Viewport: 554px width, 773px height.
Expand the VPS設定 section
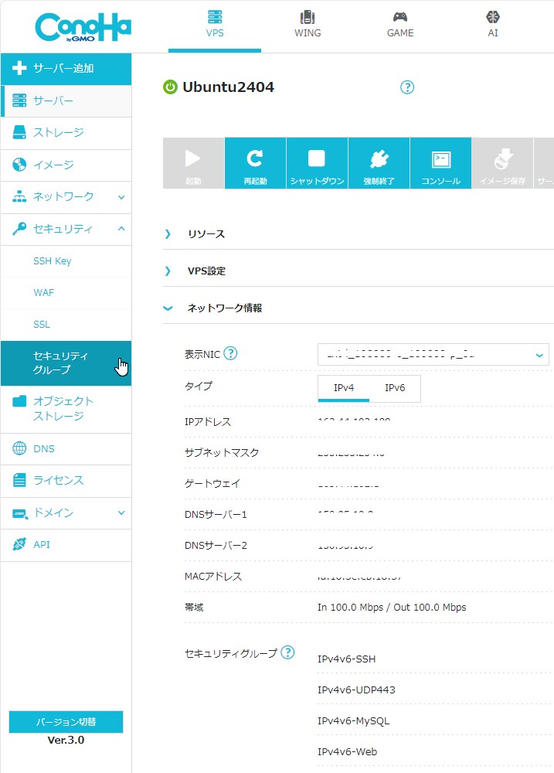point(206,271)
